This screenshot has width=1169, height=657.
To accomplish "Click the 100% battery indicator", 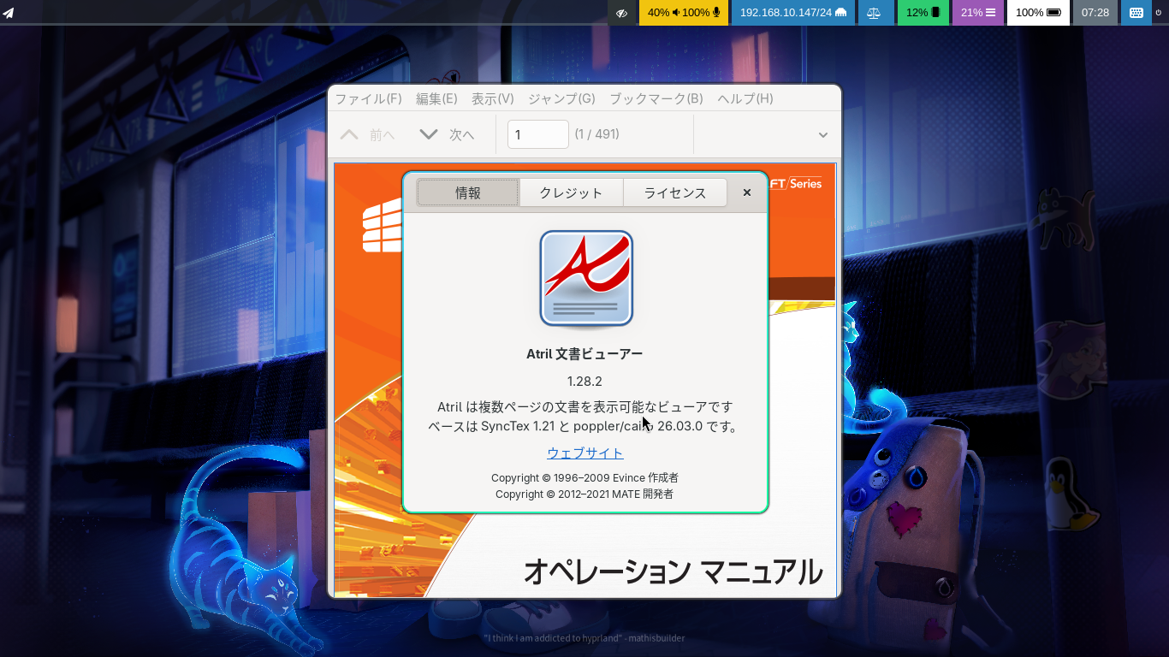I will 1038,13.
